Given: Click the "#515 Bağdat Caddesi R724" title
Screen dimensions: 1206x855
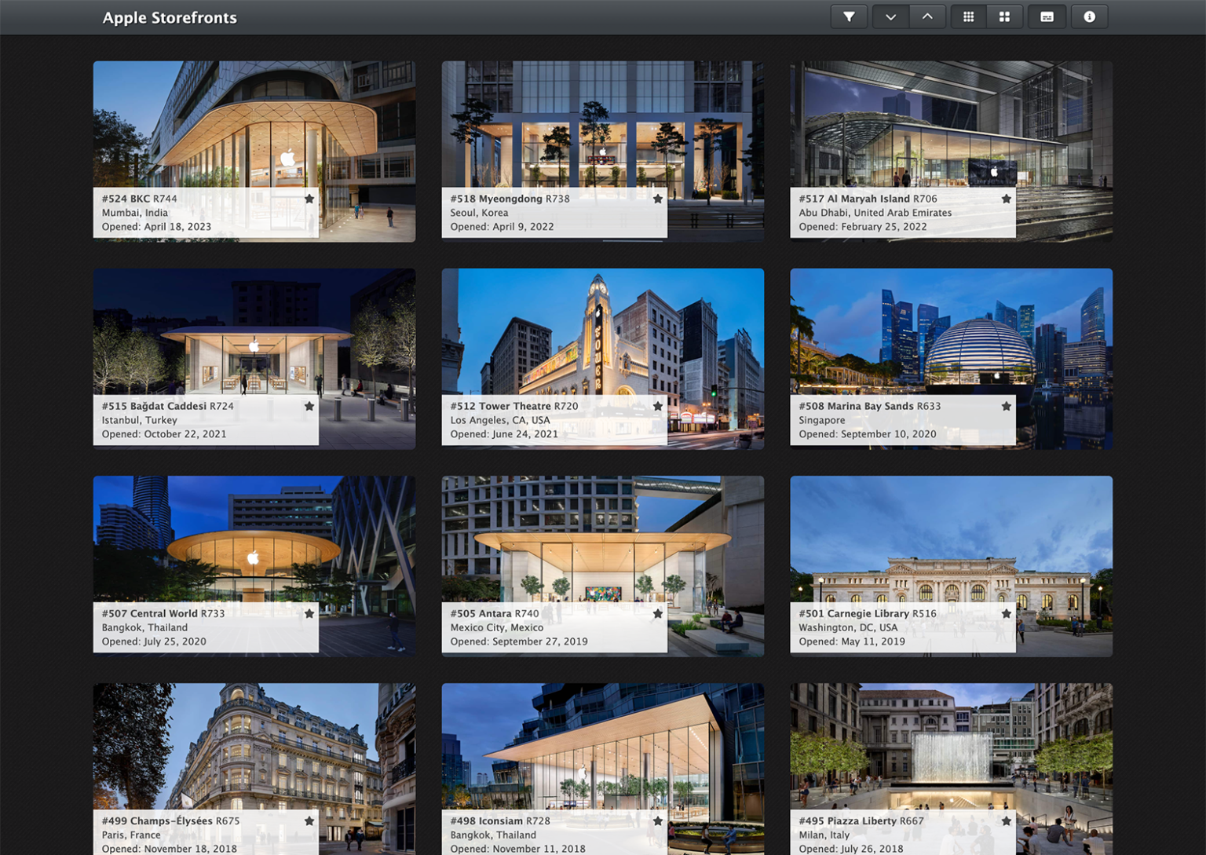Looking at the screenshot, I should (x=168, y=406).
